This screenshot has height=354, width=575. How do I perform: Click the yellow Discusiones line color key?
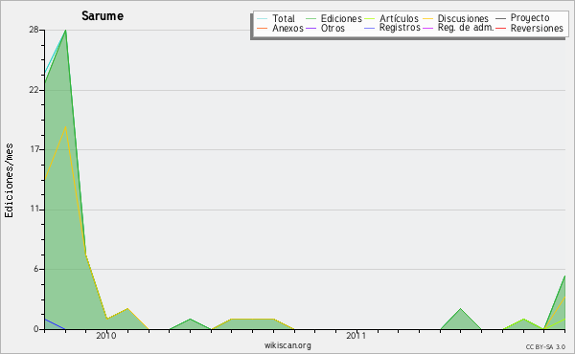(427, 19)
